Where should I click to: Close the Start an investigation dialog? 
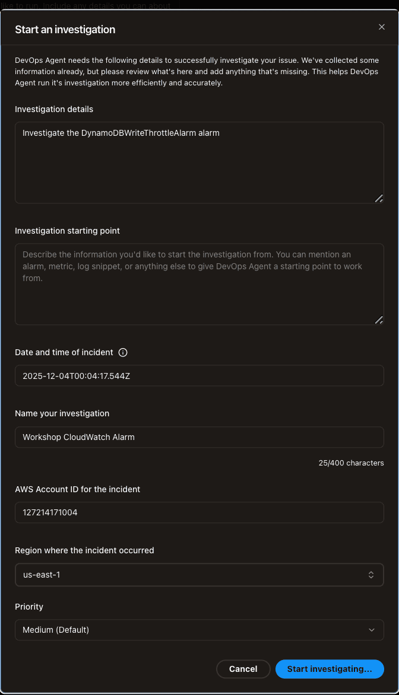click(382, 27)
